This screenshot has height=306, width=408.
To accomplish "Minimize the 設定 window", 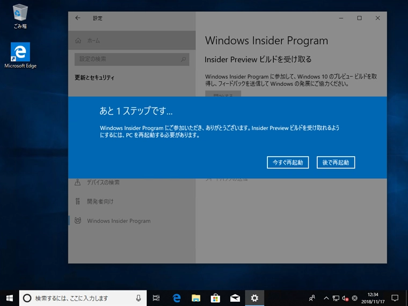I will (341, 18).
